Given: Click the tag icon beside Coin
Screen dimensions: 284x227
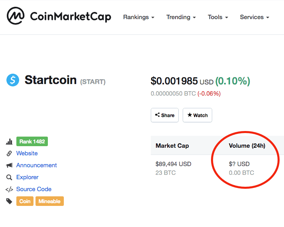Looking at the screenshot, I should (9, 201).
